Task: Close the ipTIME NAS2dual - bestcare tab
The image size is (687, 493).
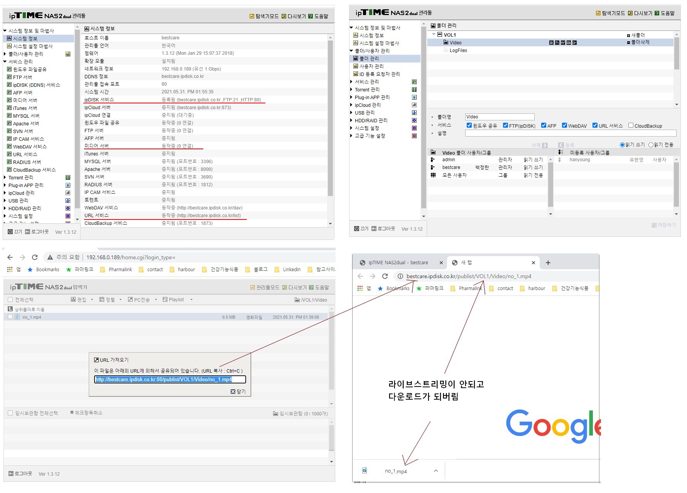Action: [x=441, y=263]
